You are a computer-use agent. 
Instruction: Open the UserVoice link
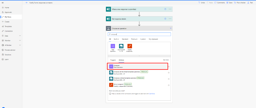152,93
